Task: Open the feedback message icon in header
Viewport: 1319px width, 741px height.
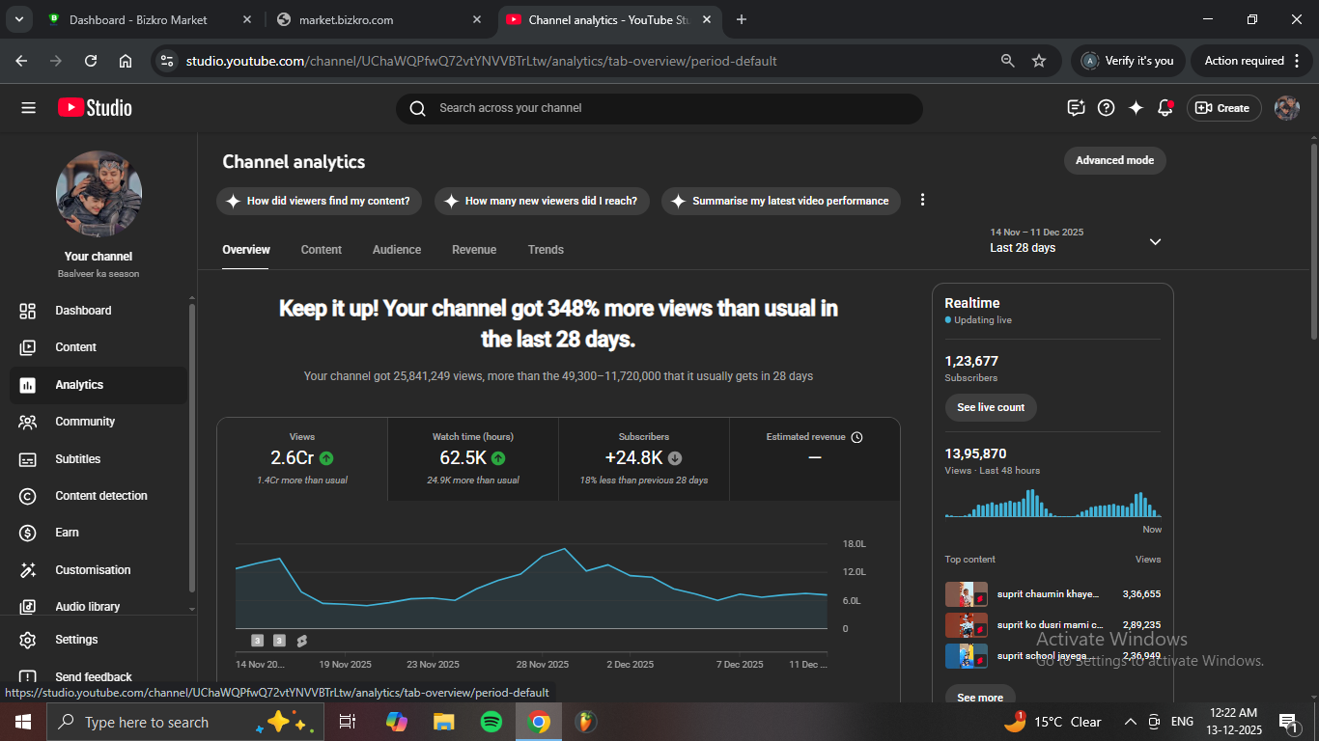Action: (1076, 108)
